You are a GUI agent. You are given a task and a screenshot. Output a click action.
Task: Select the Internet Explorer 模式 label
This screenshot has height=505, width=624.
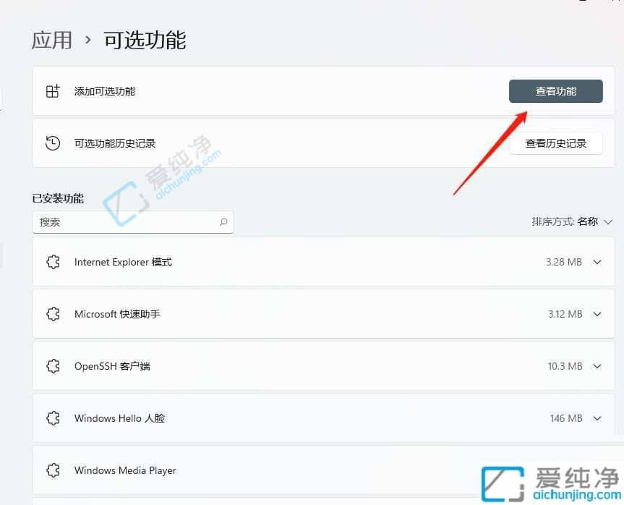pyautogui.click(x=123, y=262)
